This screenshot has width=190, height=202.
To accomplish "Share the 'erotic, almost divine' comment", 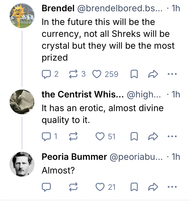I will coord(153,136).
